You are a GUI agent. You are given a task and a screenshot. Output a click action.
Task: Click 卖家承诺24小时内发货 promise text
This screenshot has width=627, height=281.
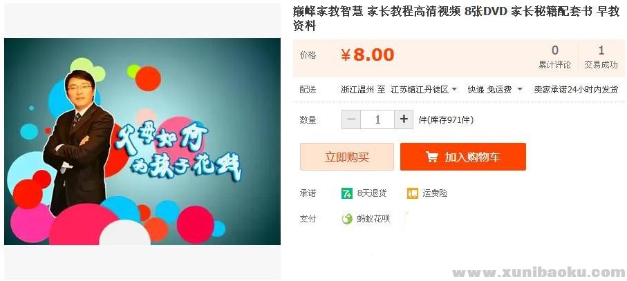click(577, 90)
